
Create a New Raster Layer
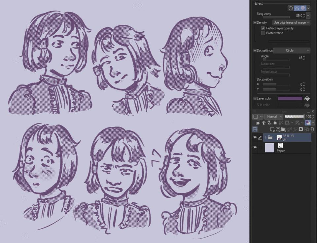pyautogui.click(x=272, y=129)
